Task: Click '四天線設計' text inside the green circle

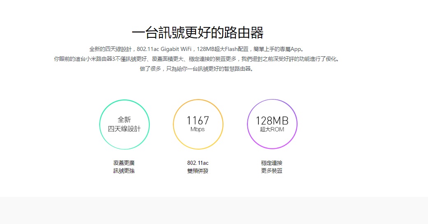Action: (124, 129)
